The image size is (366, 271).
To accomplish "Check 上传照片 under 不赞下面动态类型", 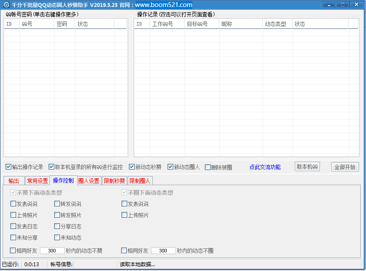I will pyautogui.click(x=13, y=215).
